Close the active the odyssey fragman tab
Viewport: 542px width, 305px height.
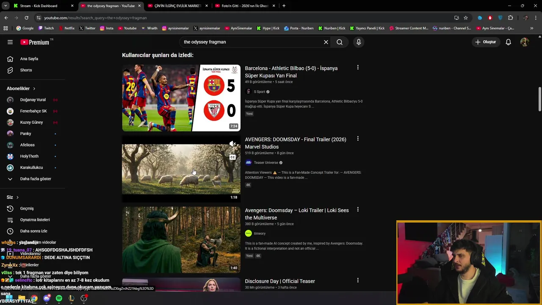coord(139,6)
